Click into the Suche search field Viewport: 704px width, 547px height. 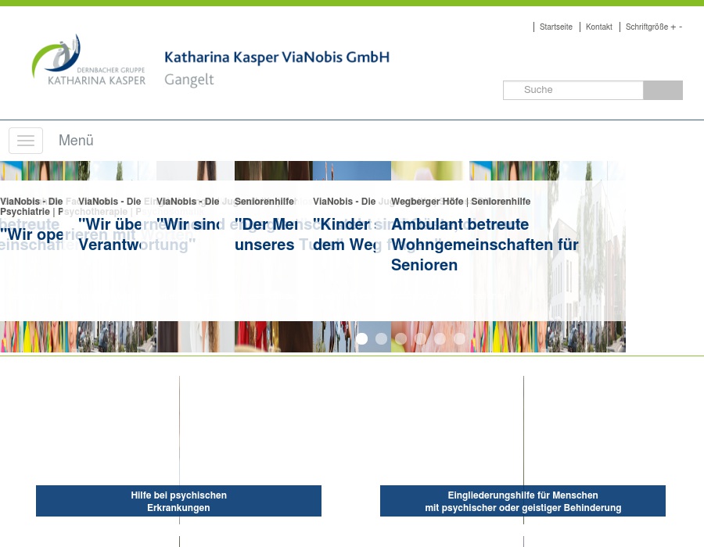pyautogui.click(x=573, y=90)
